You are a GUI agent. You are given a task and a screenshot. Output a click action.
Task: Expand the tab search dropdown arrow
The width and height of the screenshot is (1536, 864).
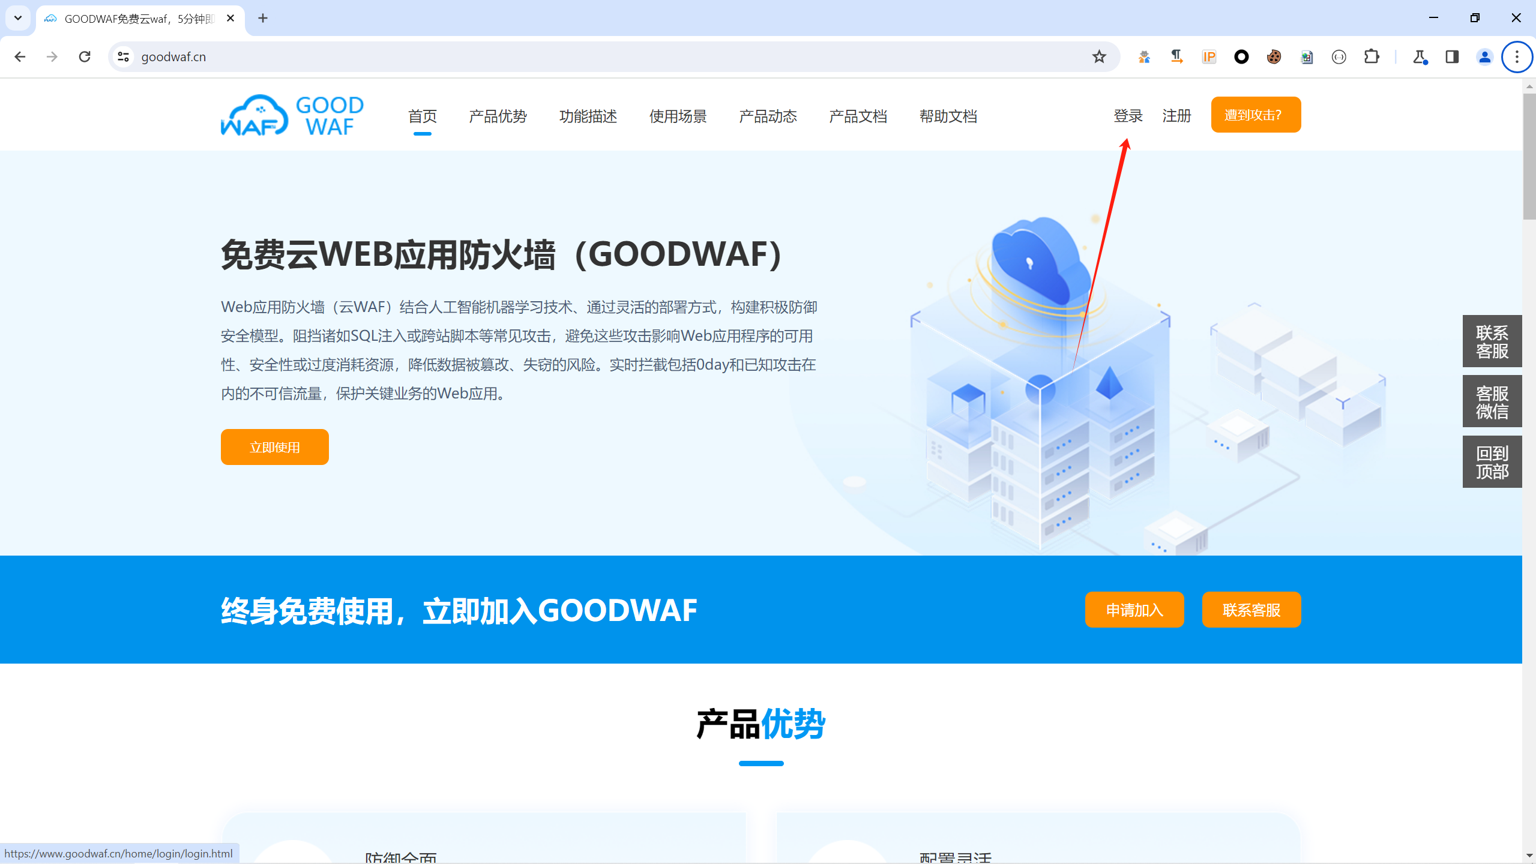[x=18, y=18]
